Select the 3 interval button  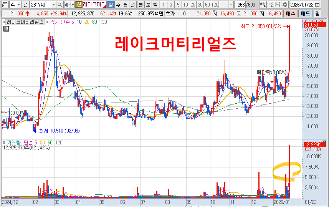pyautogui.click(x=171, y=4)
